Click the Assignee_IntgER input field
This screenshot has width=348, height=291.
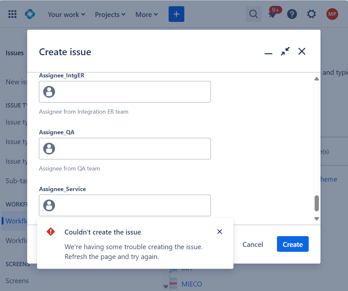coord(125,92)
